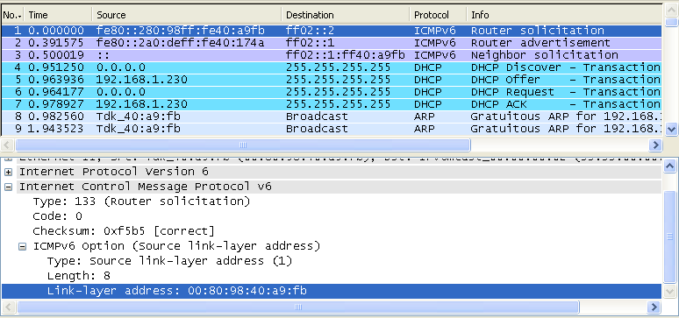Sort packets by the Protocol column header
This screenshot has width=679, height=318.
(438, 15)
